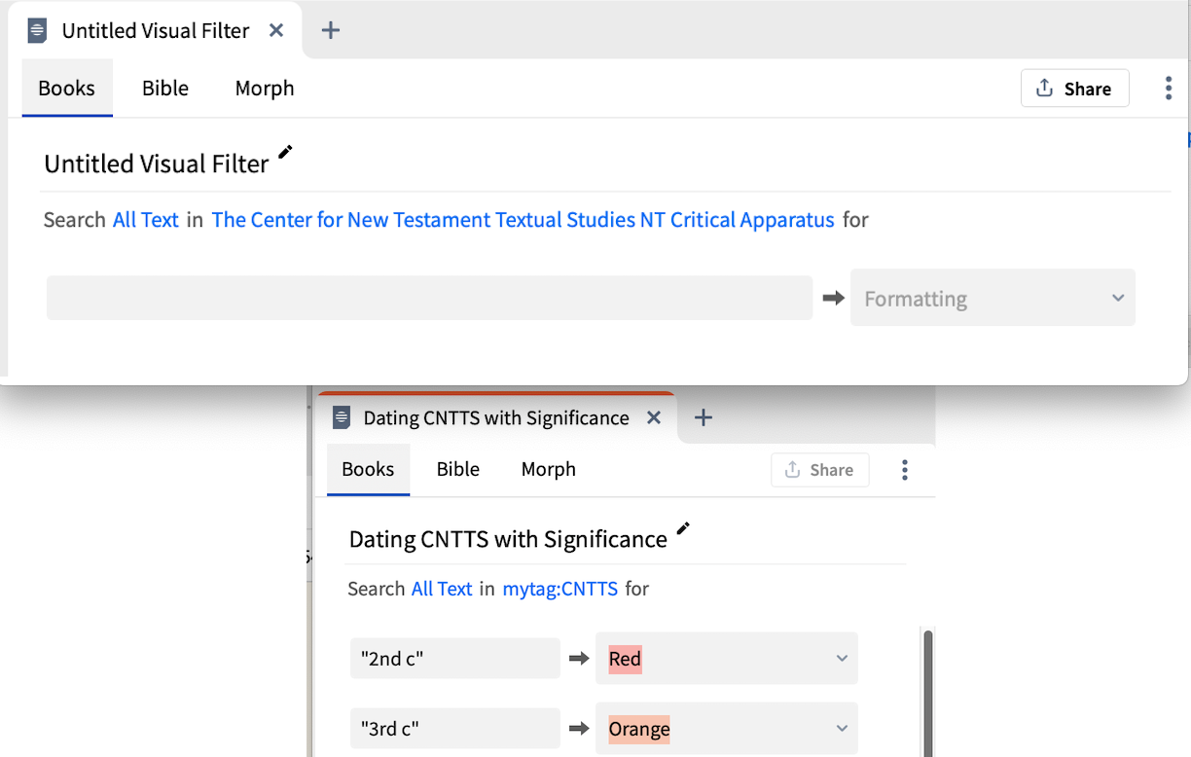Switch to Morph tab in Untitled Visual Filter
Viewport: 1191px width, 757px height.
click(x=265, y=88)
